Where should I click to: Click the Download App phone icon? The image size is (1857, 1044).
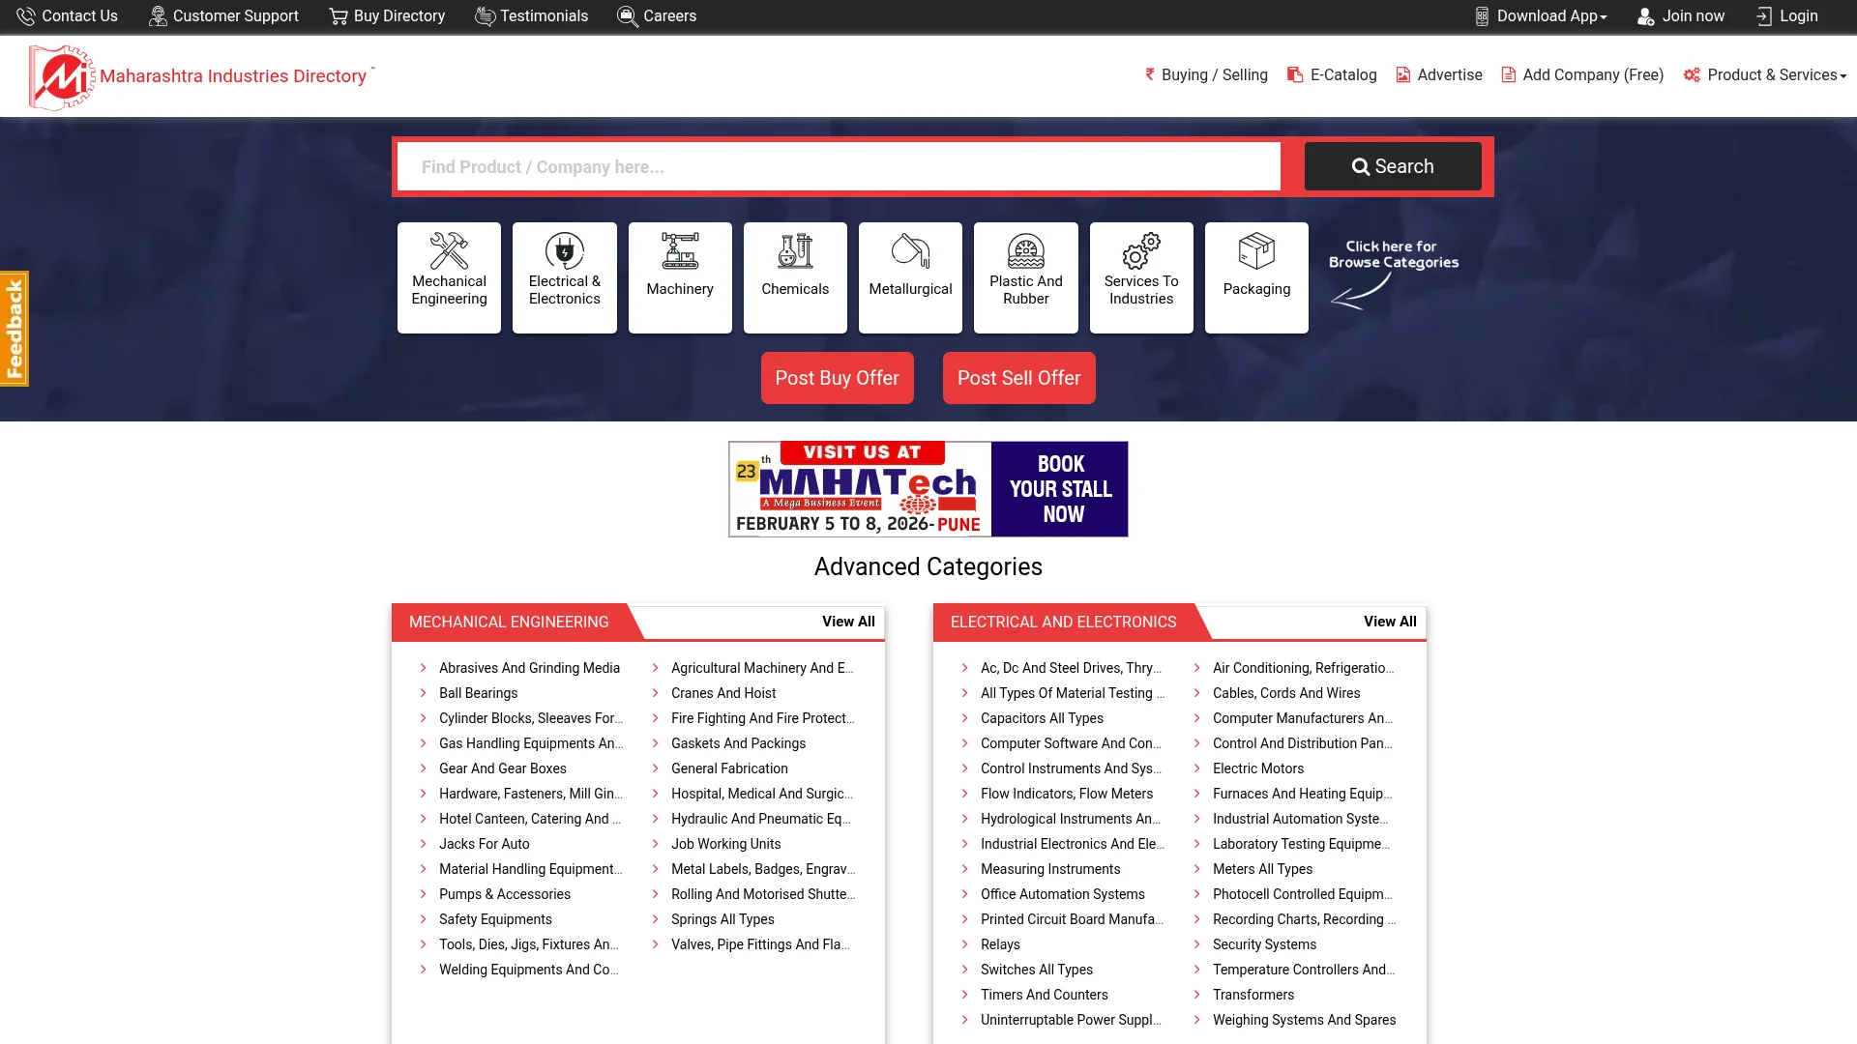click(x=1482, y=16)
